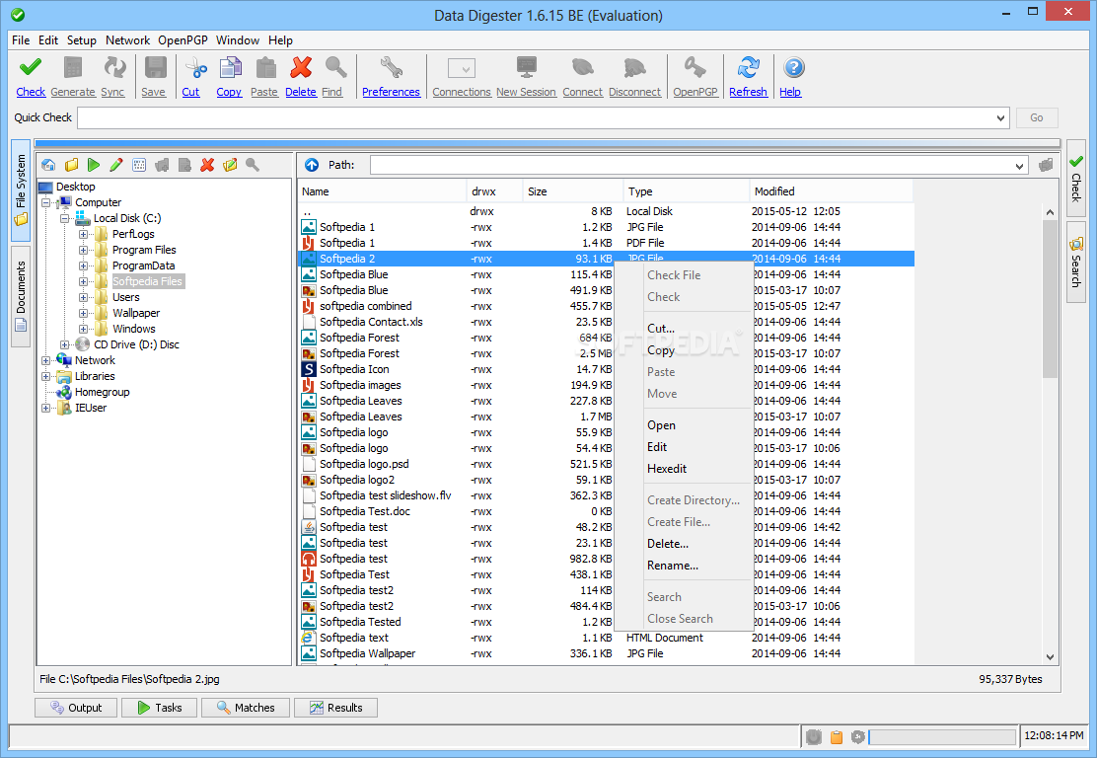The width and height of the screenshot is (1097, 758).
Task: Click the red X icon in tree toolbar
Action: (207, 165)
